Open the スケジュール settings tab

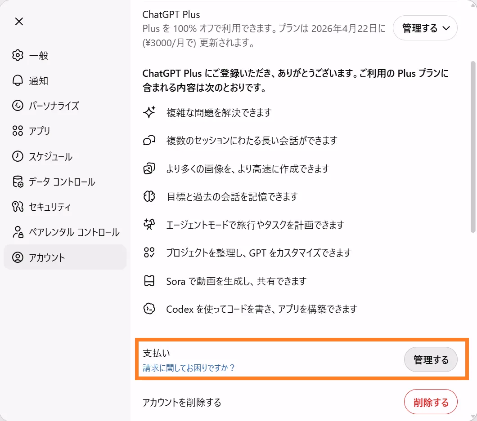(x=51, y=156)
